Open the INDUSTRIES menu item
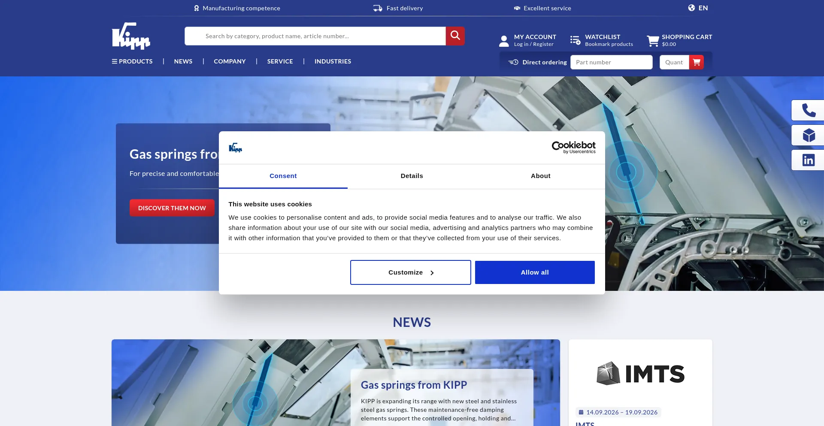Screen dimensions: 824x426 333,61
